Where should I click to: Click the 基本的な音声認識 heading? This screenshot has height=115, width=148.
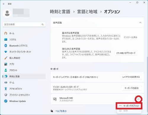pyautogui.click(x=70, y=33)
